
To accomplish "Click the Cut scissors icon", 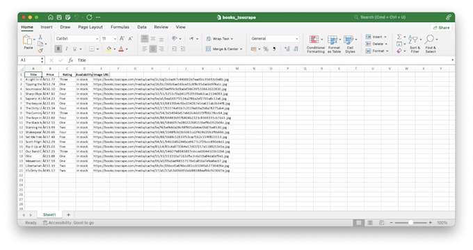I will pos(40,37).
